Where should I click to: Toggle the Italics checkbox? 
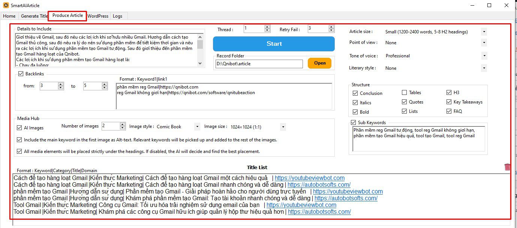(x=355, y=102)
